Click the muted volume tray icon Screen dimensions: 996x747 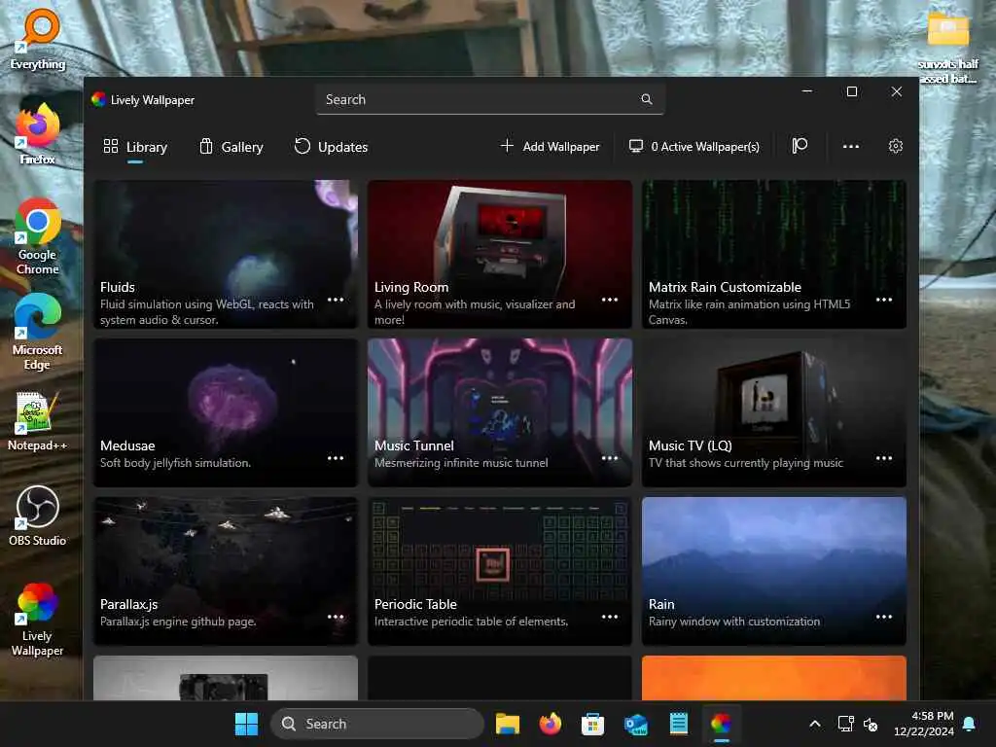871,724
